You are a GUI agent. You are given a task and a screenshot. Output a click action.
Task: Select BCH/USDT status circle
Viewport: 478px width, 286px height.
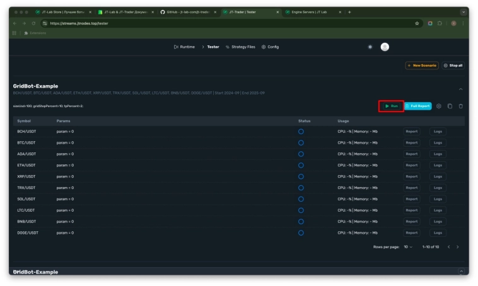tap(301, 132)
